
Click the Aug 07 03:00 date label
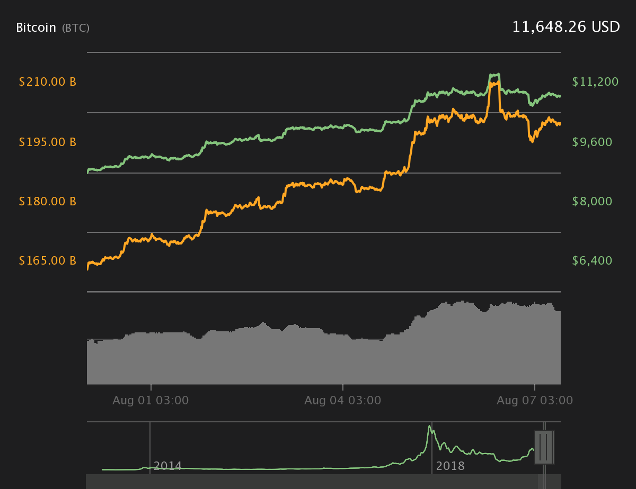(535, 401)
